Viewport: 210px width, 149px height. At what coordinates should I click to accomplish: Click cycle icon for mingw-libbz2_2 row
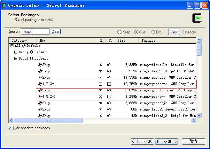click(x=40, y=116)
